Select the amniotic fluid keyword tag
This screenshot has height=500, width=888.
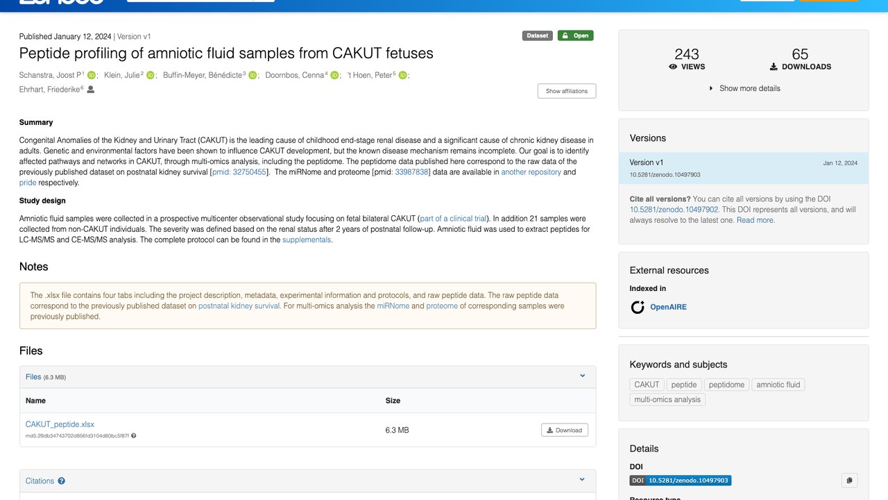coord(778,385)
